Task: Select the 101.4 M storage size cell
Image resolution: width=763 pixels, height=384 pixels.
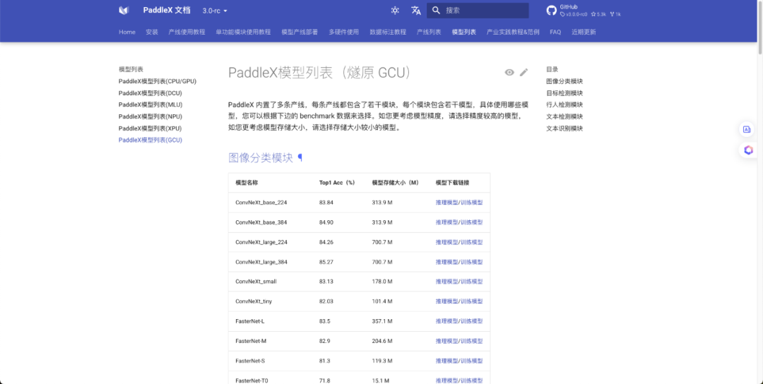Action: coord(382,301)
